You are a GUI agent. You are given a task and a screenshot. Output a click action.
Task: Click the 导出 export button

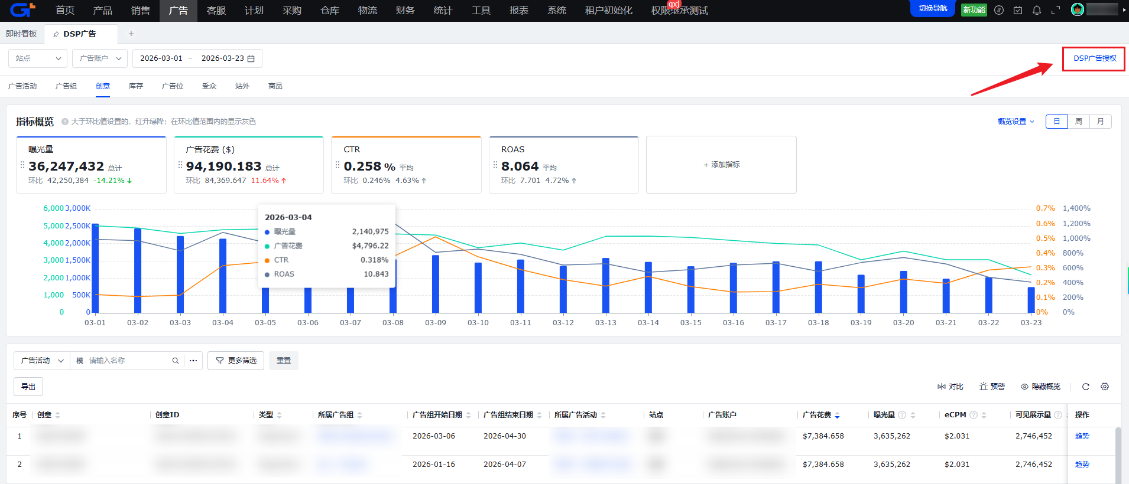click(28, 387)
